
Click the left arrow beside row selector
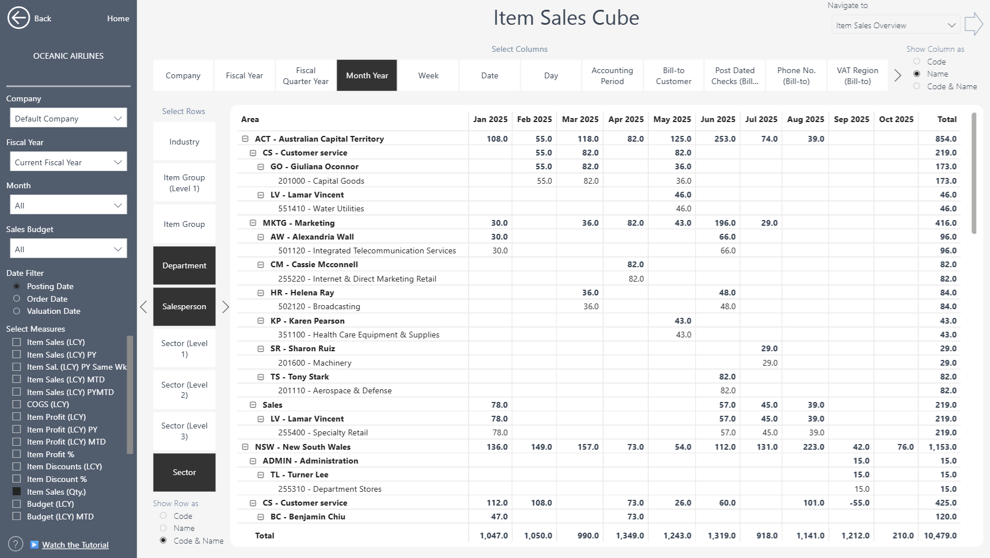(x=143, y=307)
